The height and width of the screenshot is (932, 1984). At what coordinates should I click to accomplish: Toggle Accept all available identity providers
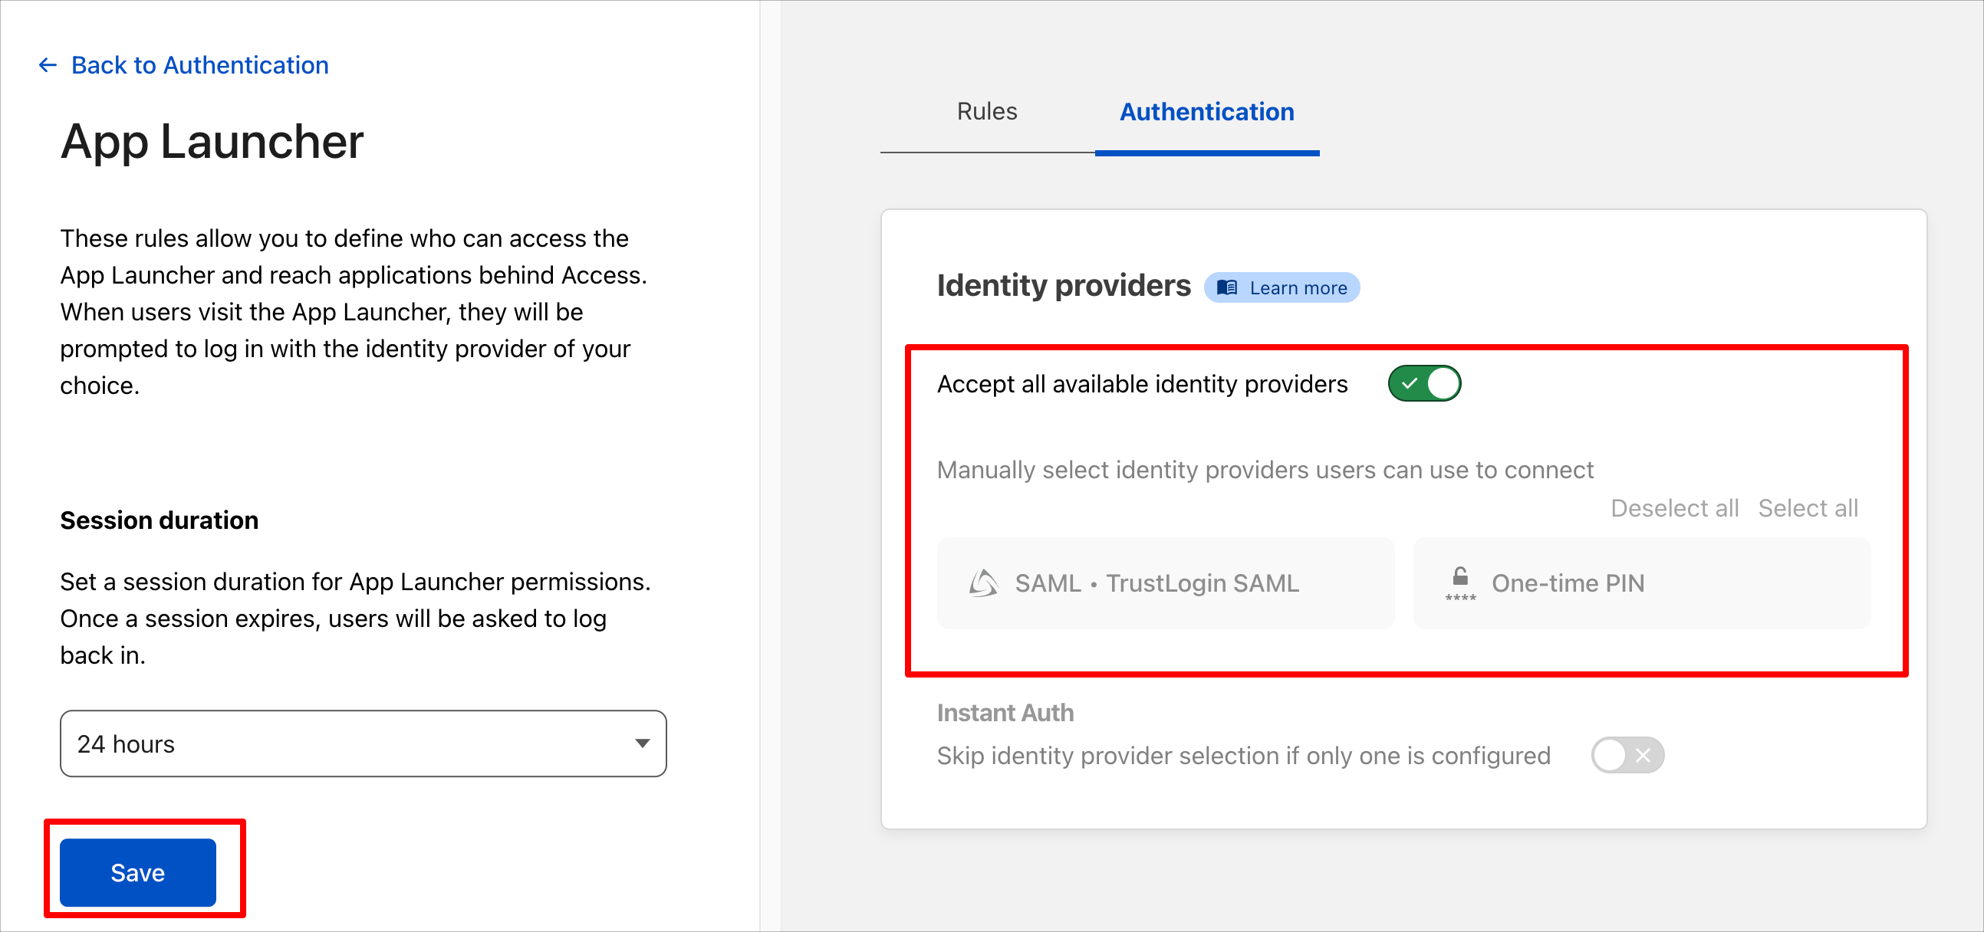click(1424, 383)
